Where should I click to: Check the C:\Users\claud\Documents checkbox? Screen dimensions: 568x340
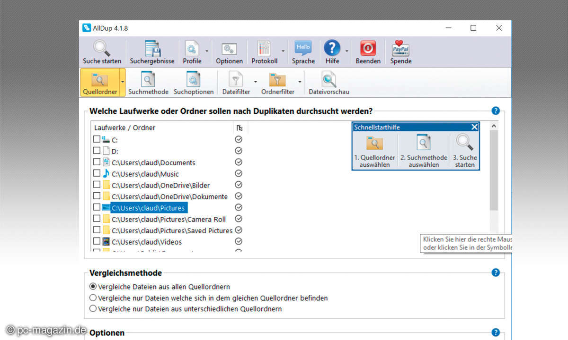[x=97, y=162]
